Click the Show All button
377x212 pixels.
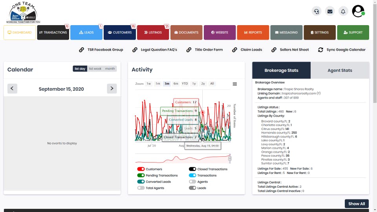(x=357, y=204)
